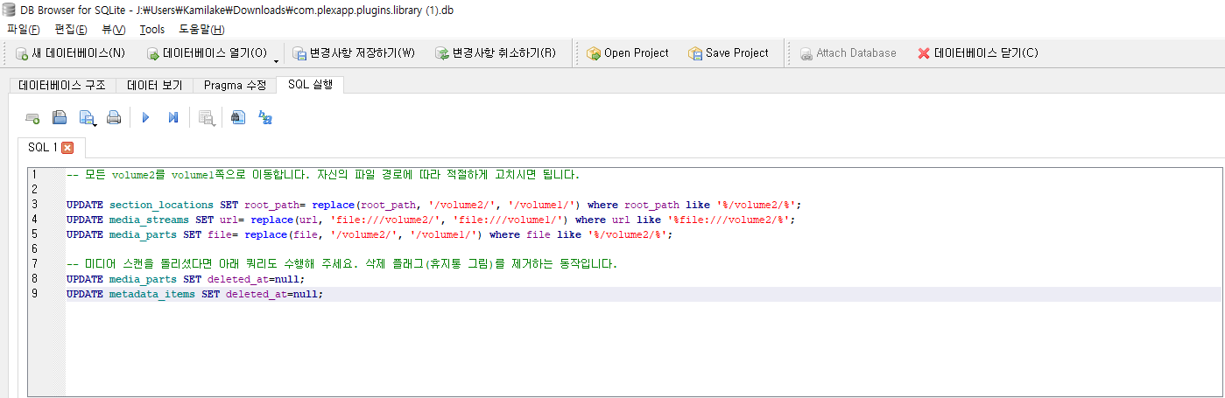Click 변경사항 취소하기(R) button
Image resolution: width=1225 pixels, height=398 pixels.
click(x=496, y=53)
